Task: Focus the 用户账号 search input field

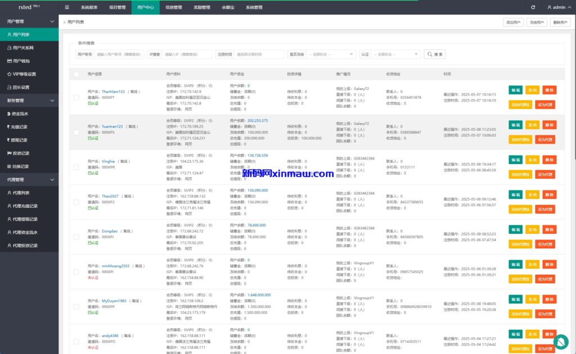Action: coord(120,55)
